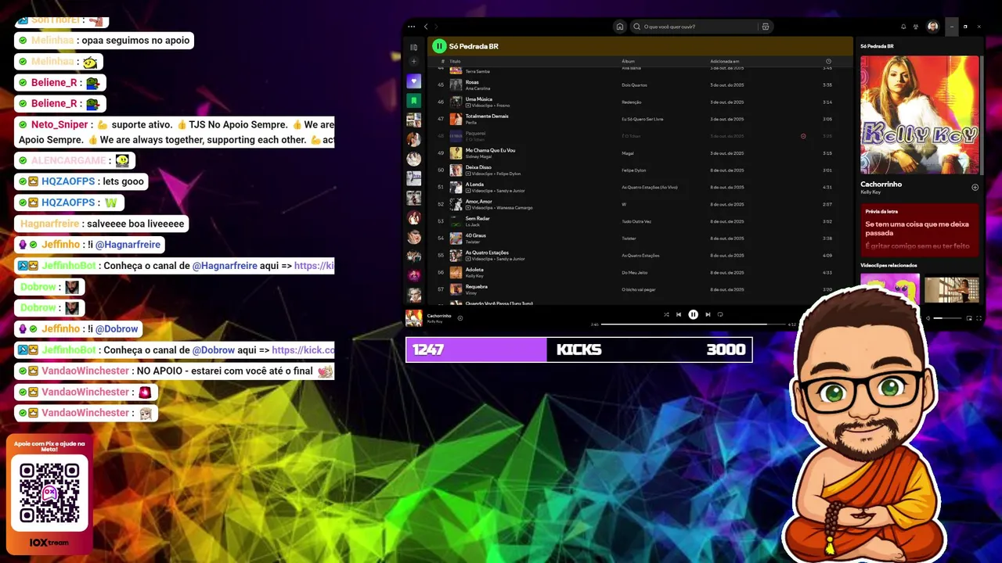
Task: Enter full screen from the player bar
Action: (x=979, y=318)
